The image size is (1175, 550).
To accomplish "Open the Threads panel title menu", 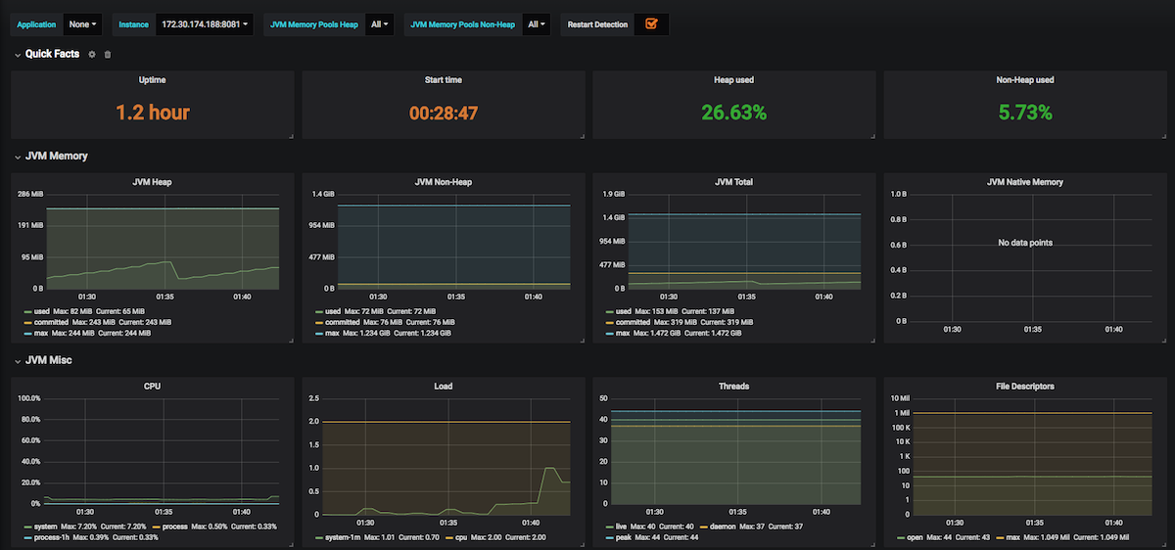I will (x=734, y=387).
